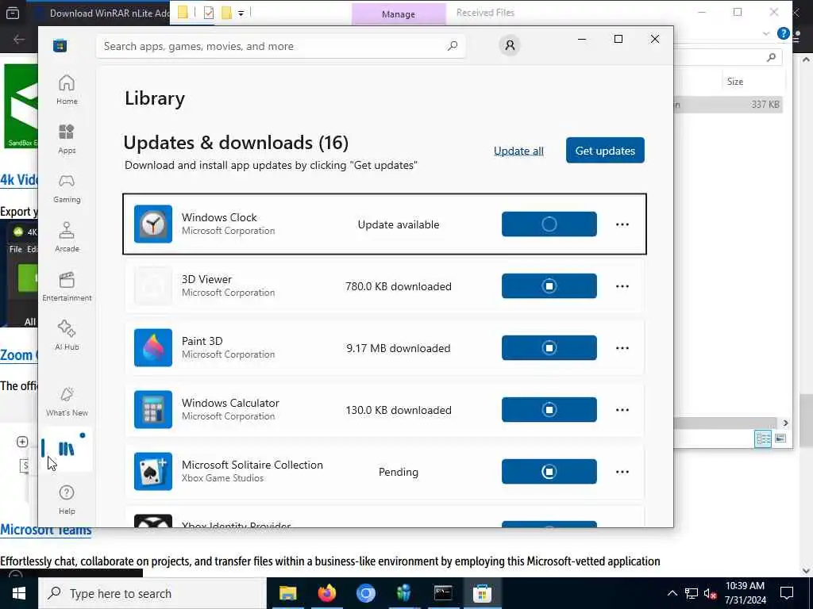This screenshot has height=609, width=813.
Task: Open the command prompt from taskbar
Action: pyautogui.click(x=443, y=593)
